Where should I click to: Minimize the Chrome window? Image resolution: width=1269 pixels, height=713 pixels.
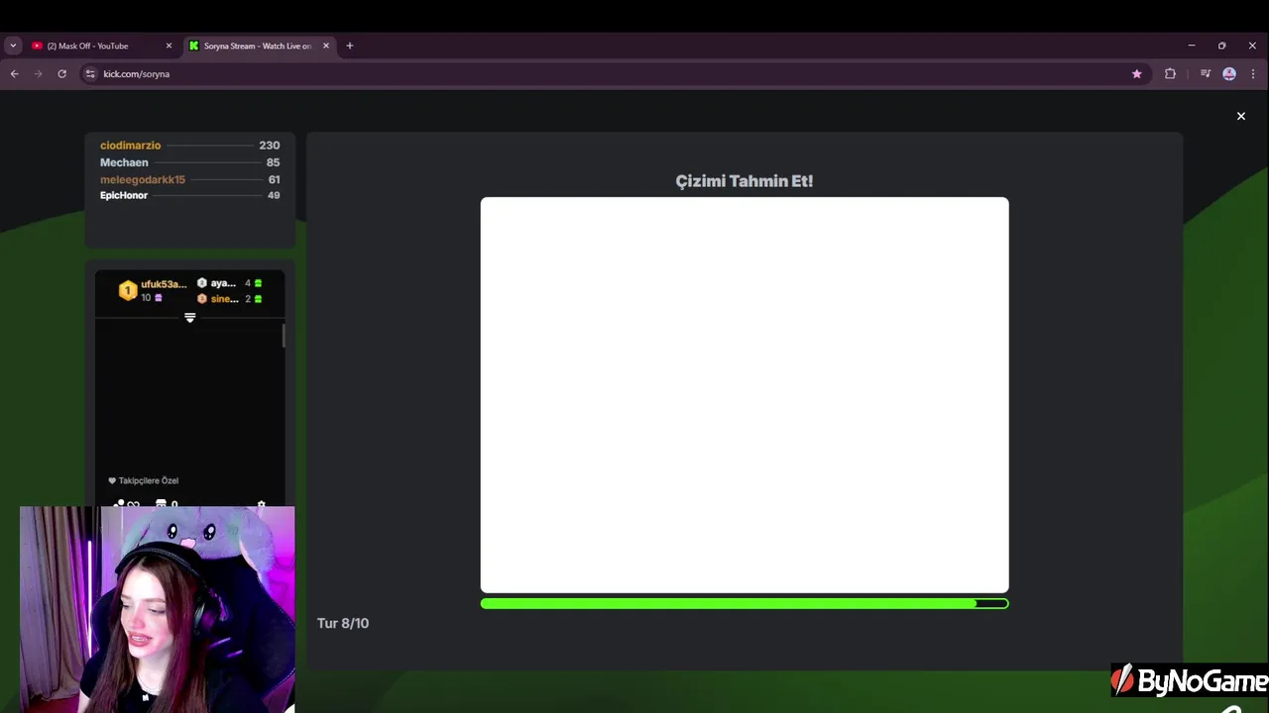[x=1191, y=46]
